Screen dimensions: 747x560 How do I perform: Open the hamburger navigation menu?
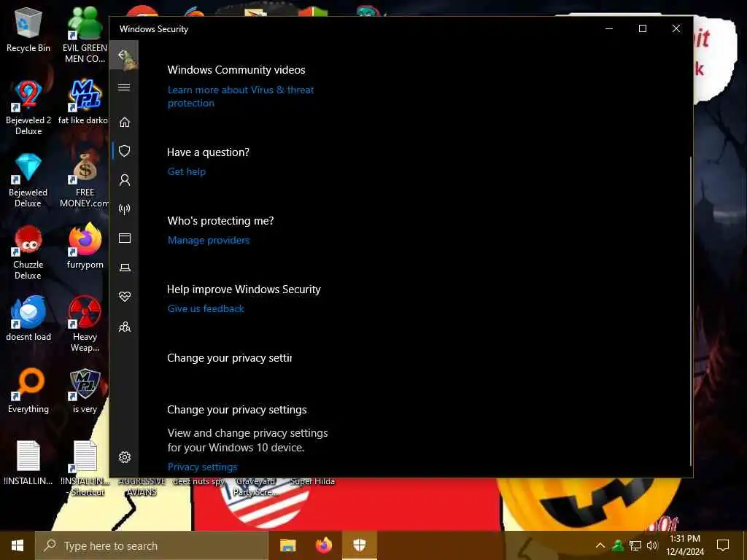point(124,87)
